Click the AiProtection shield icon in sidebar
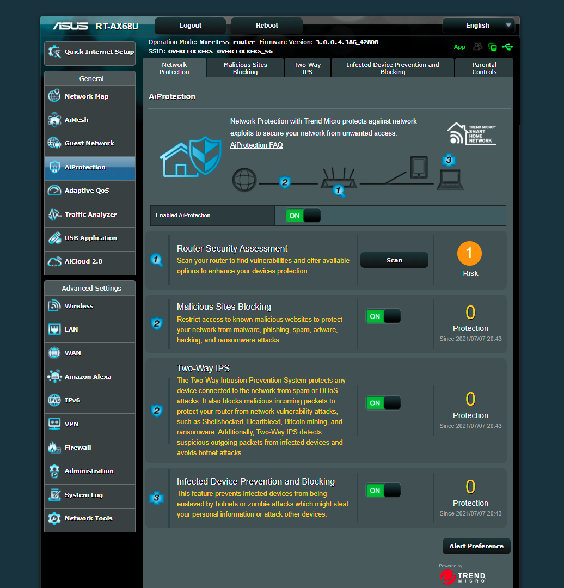 pyautogui.click(x=54, y=167)
